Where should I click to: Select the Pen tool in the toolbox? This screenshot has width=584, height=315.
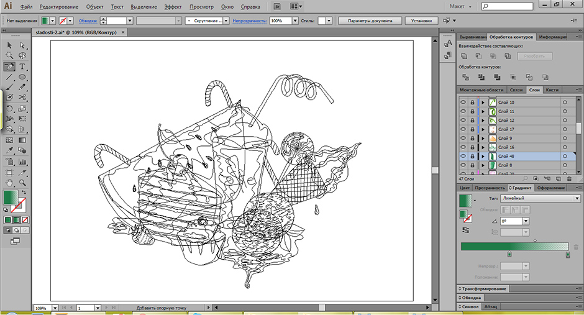click(x=9, y=66)
